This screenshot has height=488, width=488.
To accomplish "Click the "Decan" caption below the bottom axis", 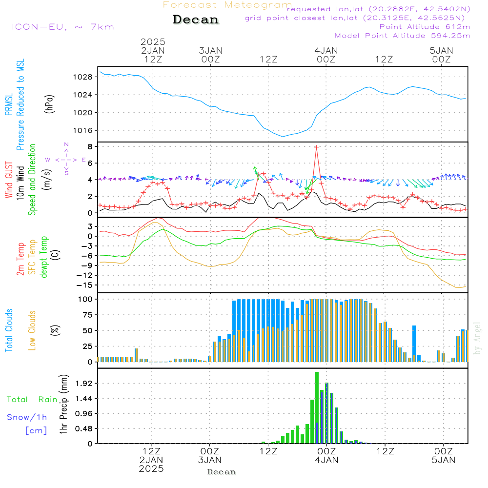I will click(221, 472).
